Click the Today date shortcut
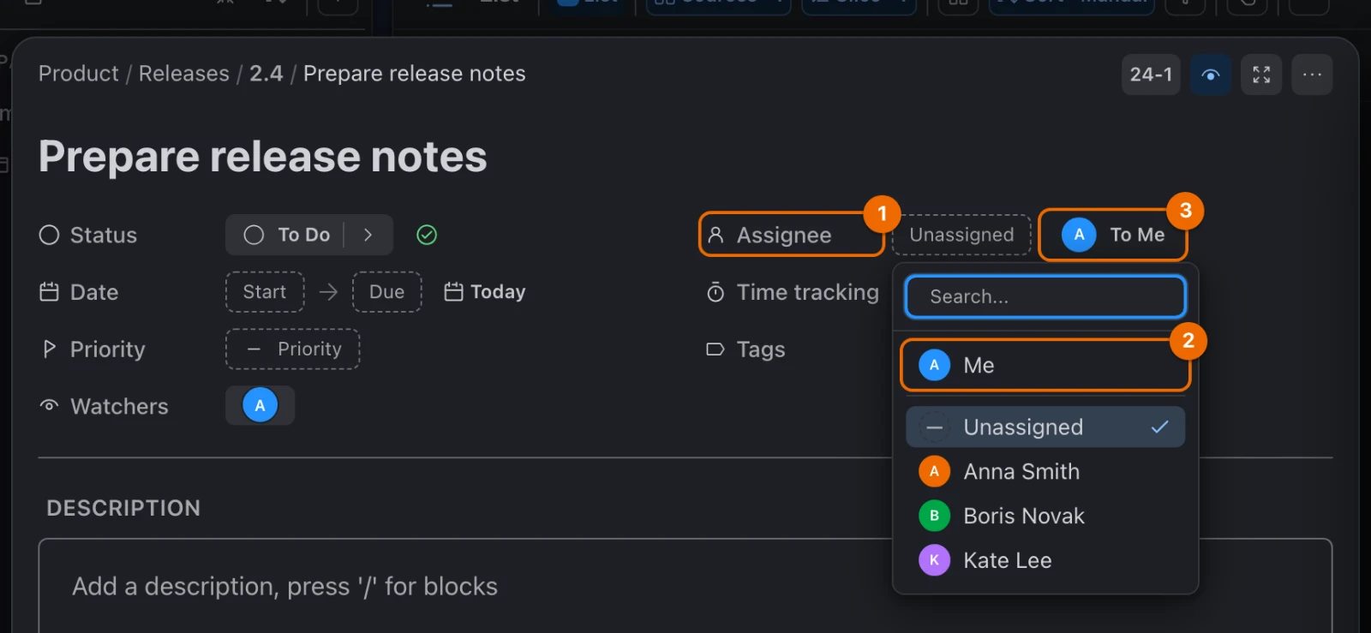The width and height of the screenshot is (1371, 633). 485,292
